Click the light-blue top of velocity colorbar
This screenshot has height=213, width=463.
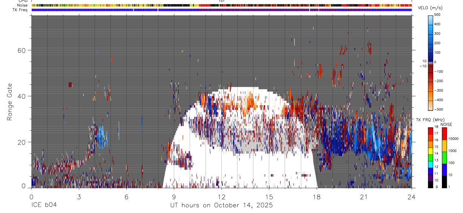point(431,20)
